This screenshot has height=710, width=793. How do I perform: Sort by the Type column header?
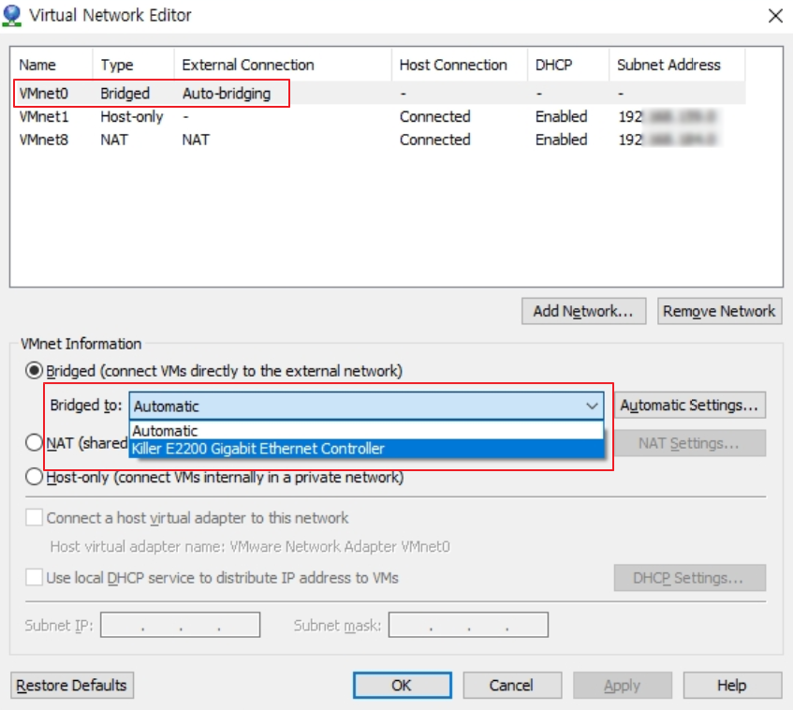pos(134,65)
